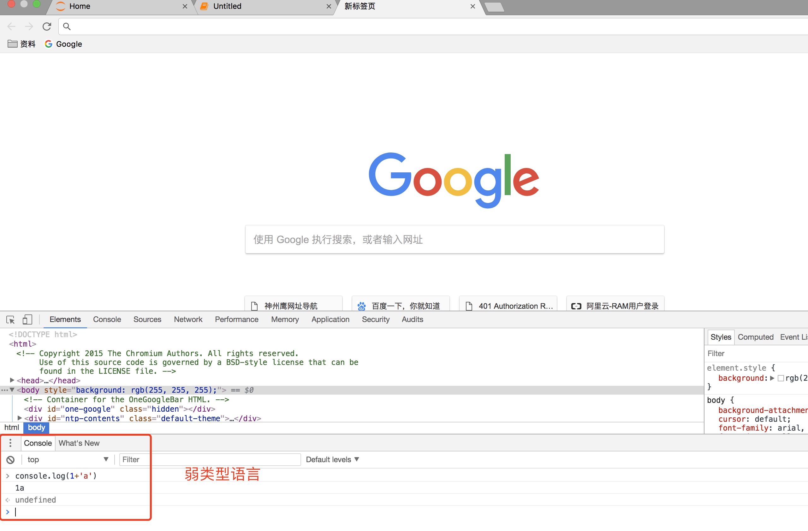Switch to the Computed styles tab

755,337
